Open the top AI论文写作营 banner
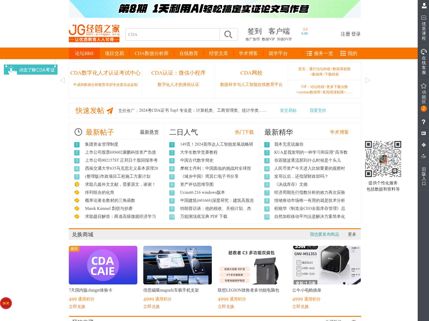This screenshot has height=321, width=429. (215, 9)
